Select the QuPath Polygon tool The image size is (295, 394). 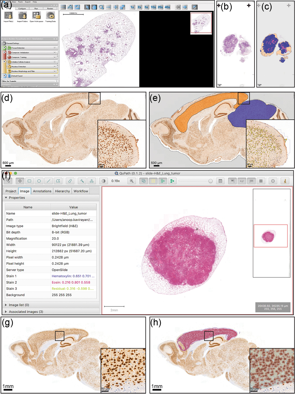pos(58,181)
